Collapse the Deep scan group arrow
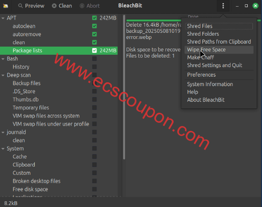 [x=3, y=75]
